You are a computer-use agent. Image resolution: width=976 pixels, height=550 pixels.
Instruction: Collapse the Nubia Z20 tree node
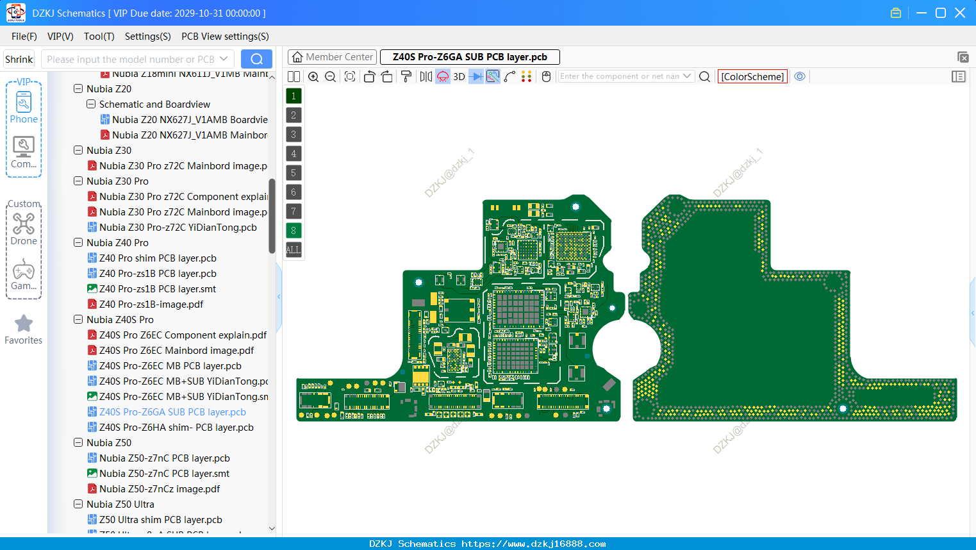[x=78, y=88]
